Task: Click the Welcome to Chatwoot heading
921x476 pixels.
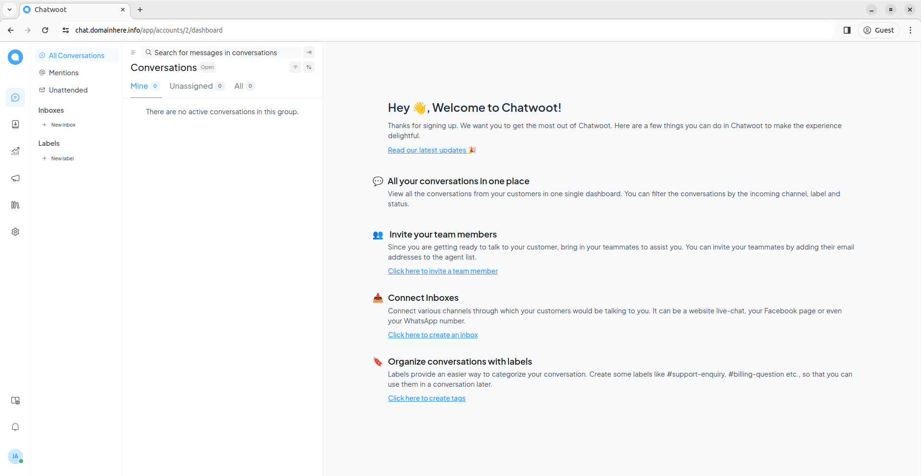Action: click(x=474, y=108)
